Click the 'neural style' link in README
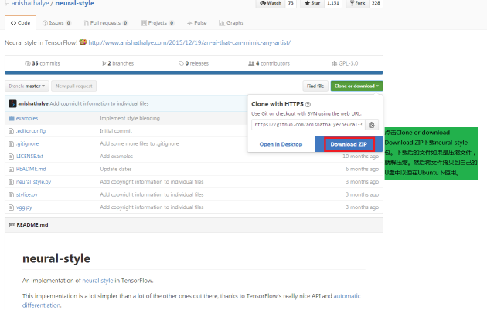Screen dimensions: 487x310 click(x=97, y=281)
